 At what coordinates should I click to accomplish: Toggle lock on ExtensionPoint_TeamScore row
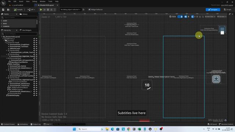point(34,85)
